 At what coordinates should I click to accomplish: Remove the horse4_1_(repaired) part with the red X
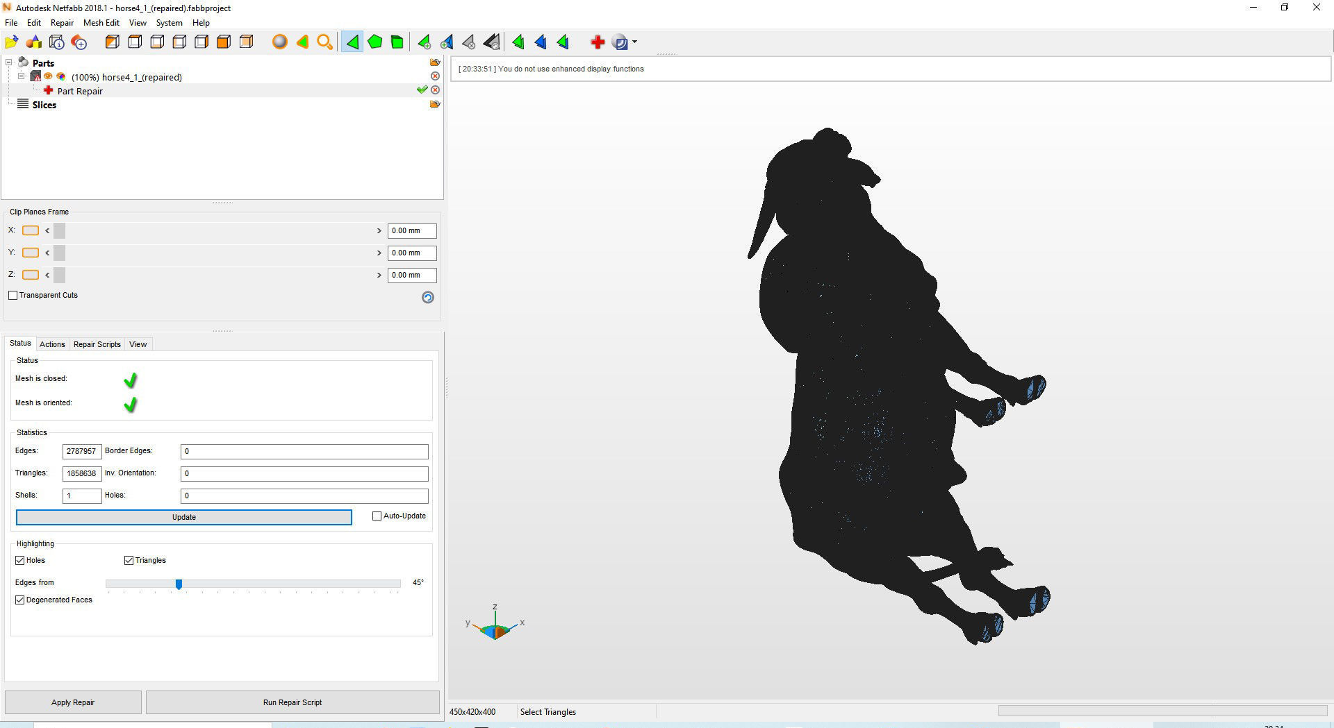pos(435,76)
